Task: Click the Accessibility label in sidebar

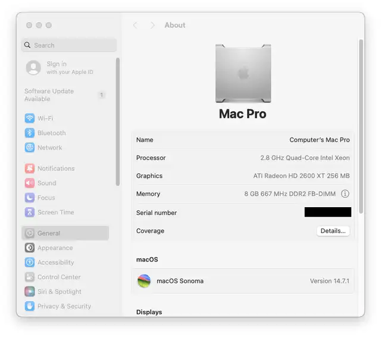Action: pyautogui.click(x=55, y=262)
